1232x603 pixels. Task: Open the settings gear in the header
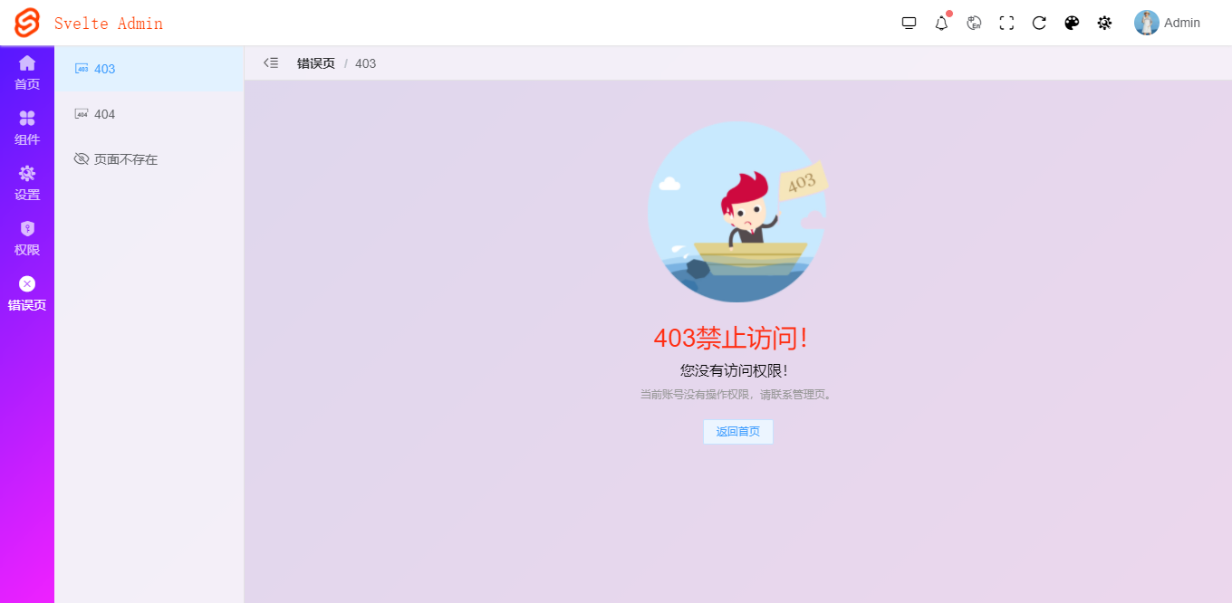1104,23
